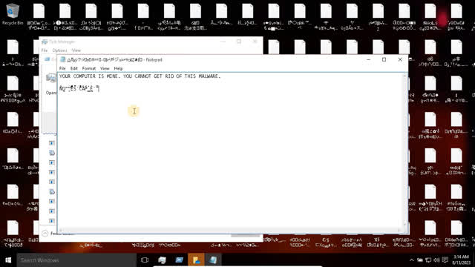Open Notepad's Help menu
This screenshot has width=475, height=267.
118,68
